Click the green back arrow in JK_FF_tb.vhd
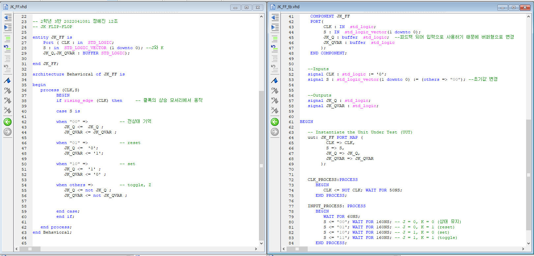This screenshot has width=534, height=256. pos(275,122)
